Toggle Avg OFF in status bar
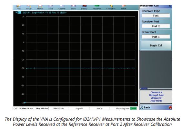This screenshot has height=129, width=182. coord(79,108)
